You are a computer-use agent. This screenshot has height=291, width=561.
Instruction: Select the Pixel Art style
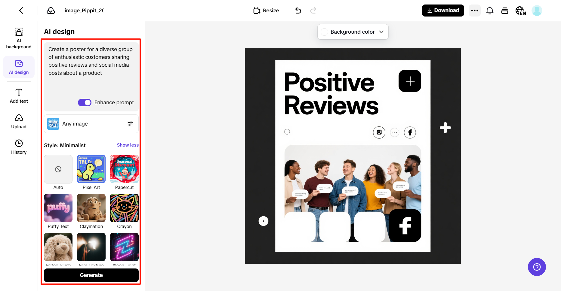coord(91,169)
